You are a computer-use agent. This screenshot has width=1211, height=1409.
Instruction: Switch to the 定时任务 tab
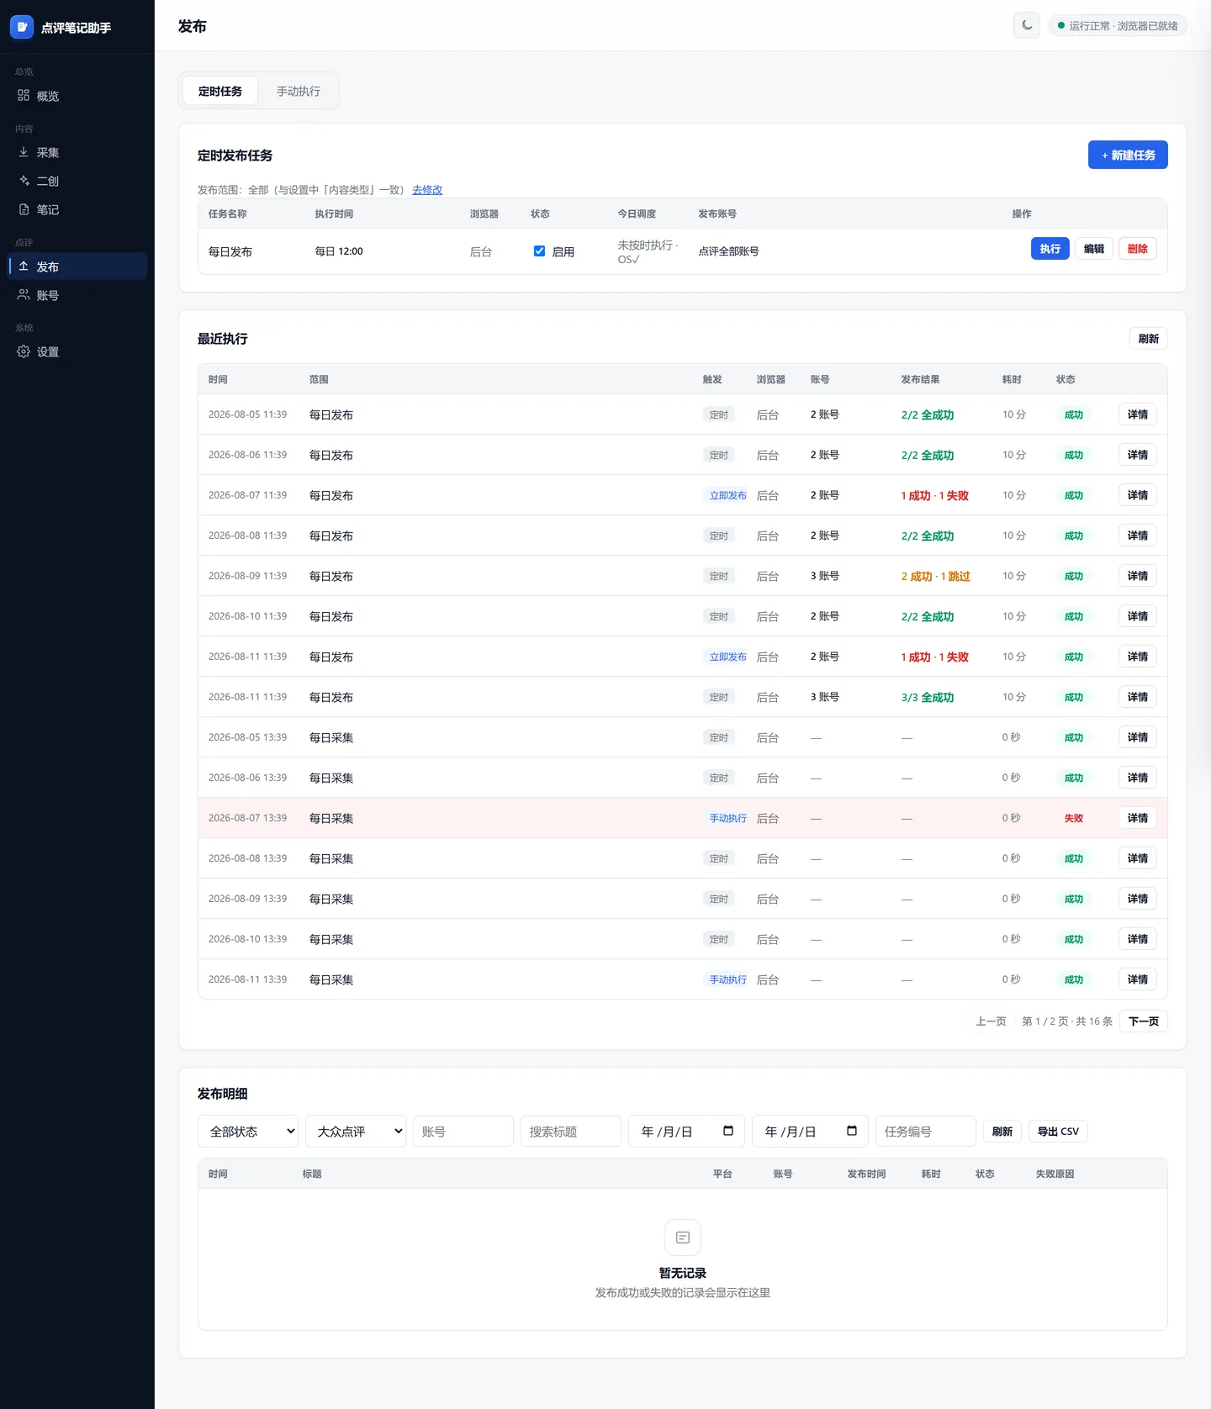click(220, 91)
